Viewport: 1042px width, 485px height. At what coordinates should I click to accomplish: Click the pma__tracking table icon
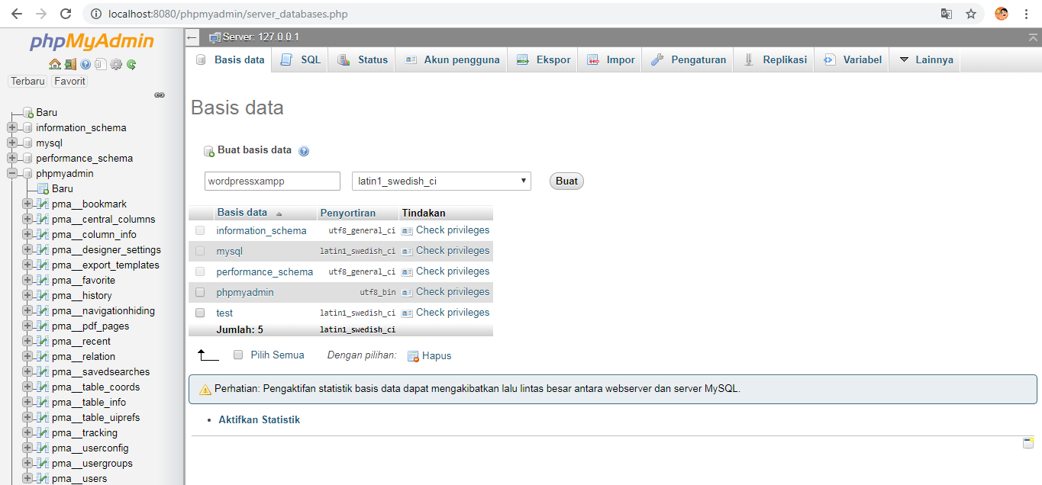43,432
